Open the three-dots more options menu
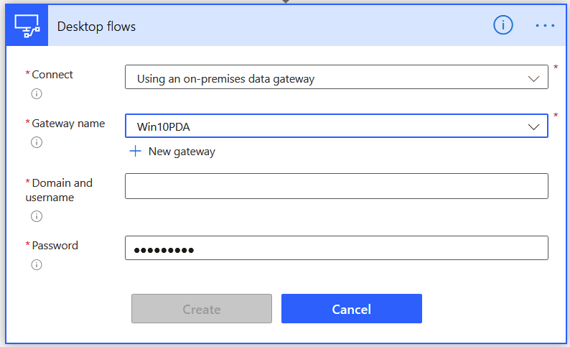 (545, 25)
